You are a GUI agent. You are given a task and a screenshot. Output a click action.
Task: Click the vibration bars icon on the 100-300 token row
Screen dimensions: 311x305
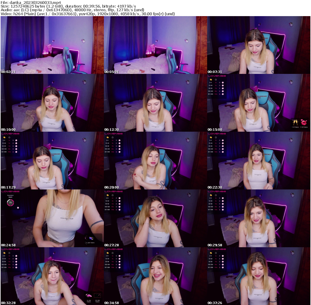pos(220,91)
